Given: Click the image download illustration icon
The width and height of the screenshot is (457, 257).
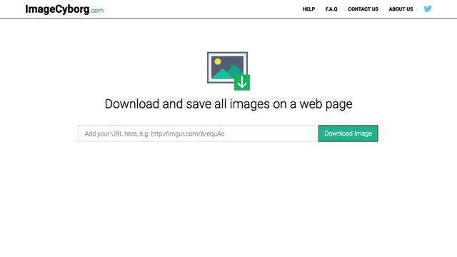Looking at the screenshot, I should (228, 71).
